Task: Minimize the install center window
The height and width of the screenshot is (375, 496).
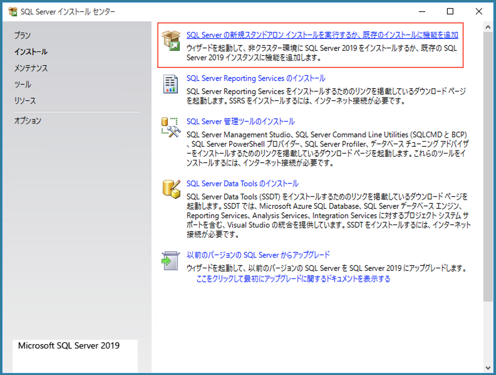Action: (x=422, y=12)
